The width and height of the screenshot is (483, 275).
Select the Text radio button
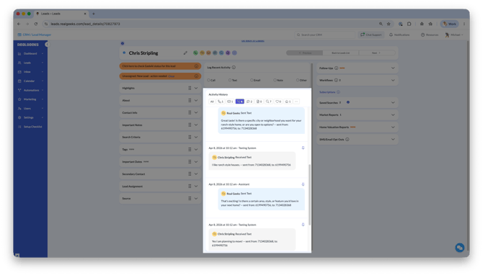click(x=230, y=80)
